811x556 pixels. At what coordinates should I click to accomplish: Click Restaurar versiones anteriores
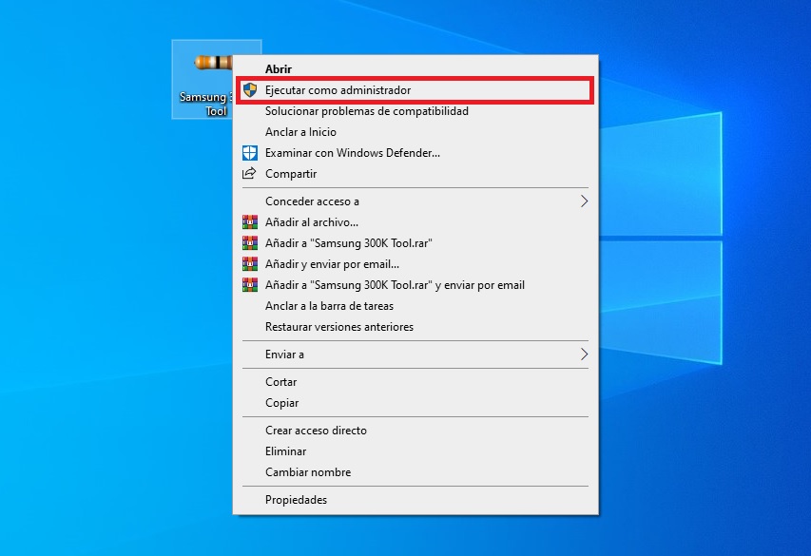click(415, 327)
